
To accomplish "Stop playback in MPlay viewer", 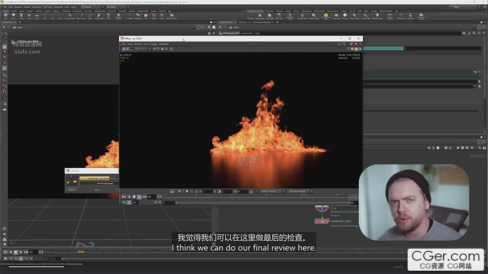I will 134,197.
